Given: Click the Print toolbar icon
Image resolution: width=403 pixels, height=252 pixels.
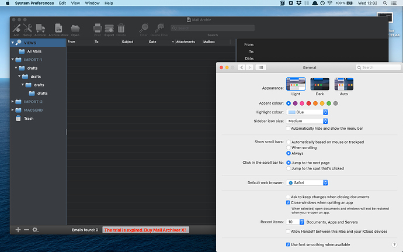Looking at the screenshot, I should tap(98, 28).
